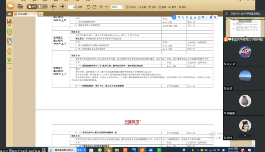This screenshot has width=265, height=152.
Task: Open the 100% zoom level dropdown
Action: point(117,7)
